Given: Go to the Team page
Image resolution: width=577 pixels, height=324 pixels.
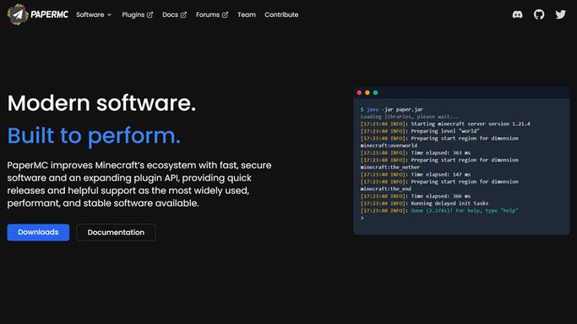Looking at the screenshot, I should coord(247,14).
